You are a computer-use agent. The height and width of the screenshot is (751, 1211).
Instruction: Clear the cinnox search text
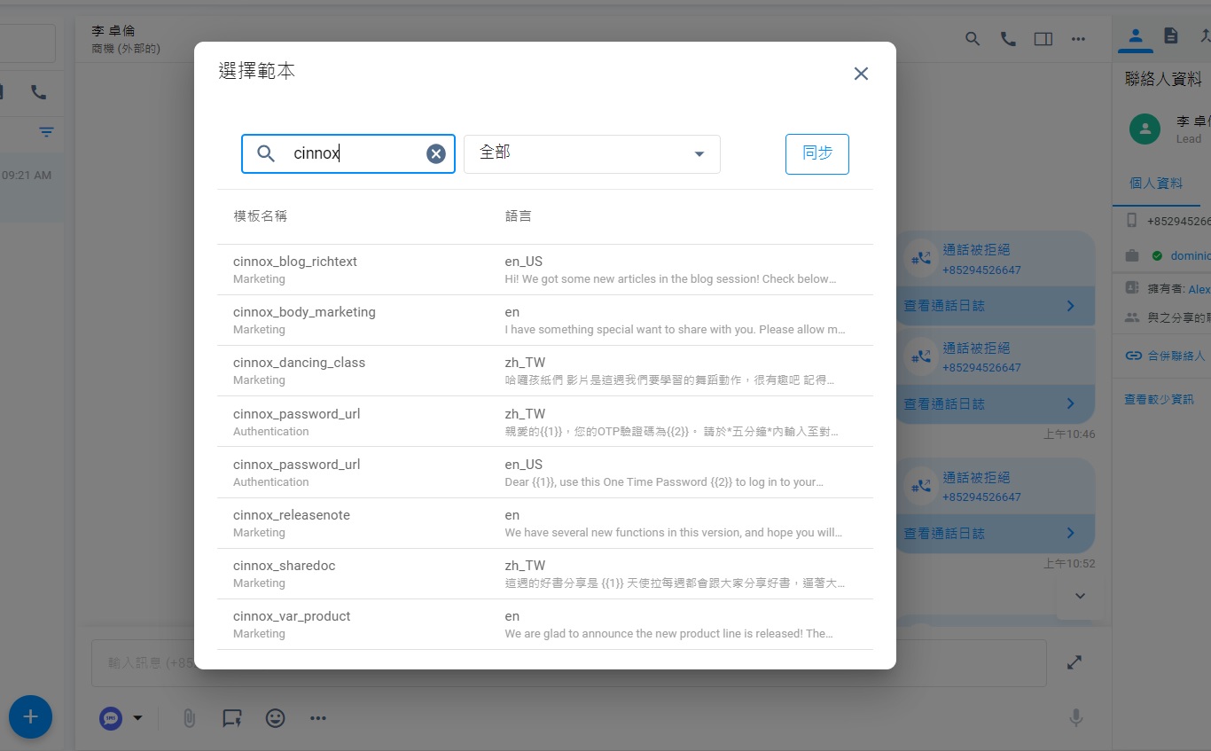coord(436,154)
